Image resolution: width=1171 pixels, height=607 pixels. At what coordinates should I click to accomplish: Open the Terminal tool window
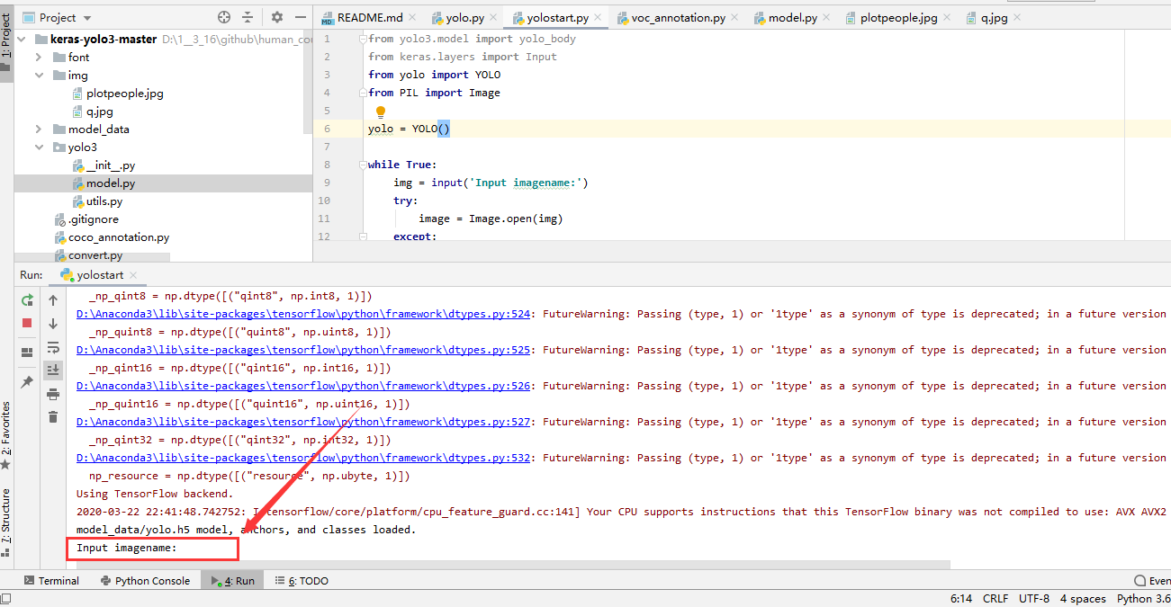coord(51,581)
